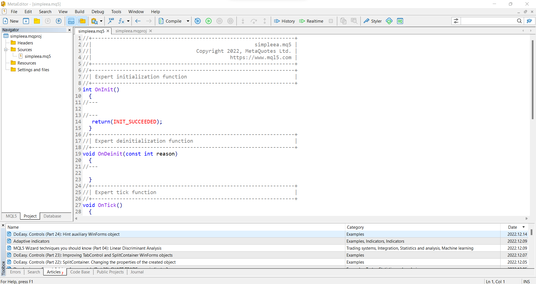Image resolution: width=536 pixels, height=284 pixels.
Task: Switch to the Code Base tab
Action: coord(80,272)
